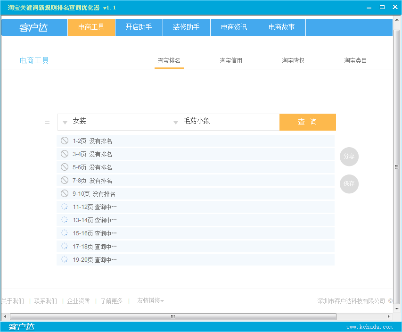Open the 企业资质 footer link

point(78,301)
